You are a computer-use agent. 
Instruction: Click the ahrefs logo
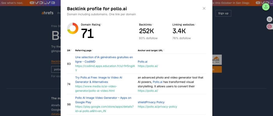point(48,13)
